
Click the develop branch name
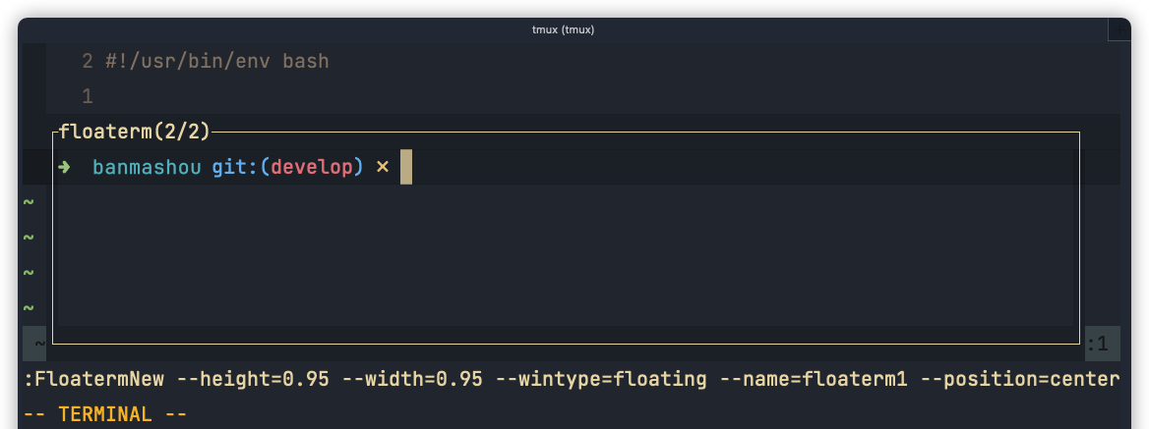(x=312, y=167)
